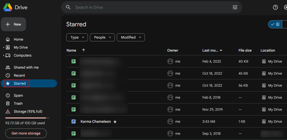Click the sheet icon of Sep 3, 2018 row
Screen dimensions: 287x140
(73, 133)
